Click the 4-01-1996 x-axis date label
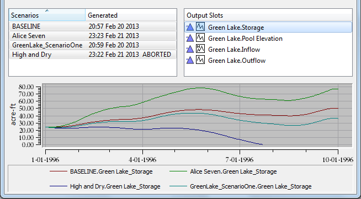This screenshot has height=199, width=361. [x=142, y=159]
